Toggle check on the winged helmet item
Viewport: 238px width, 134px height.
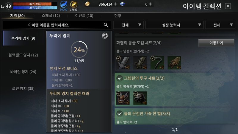tap(118, 94)
